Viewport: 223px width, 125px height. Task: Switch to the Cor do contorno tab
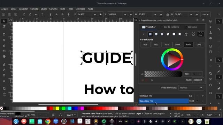point(170,27)
